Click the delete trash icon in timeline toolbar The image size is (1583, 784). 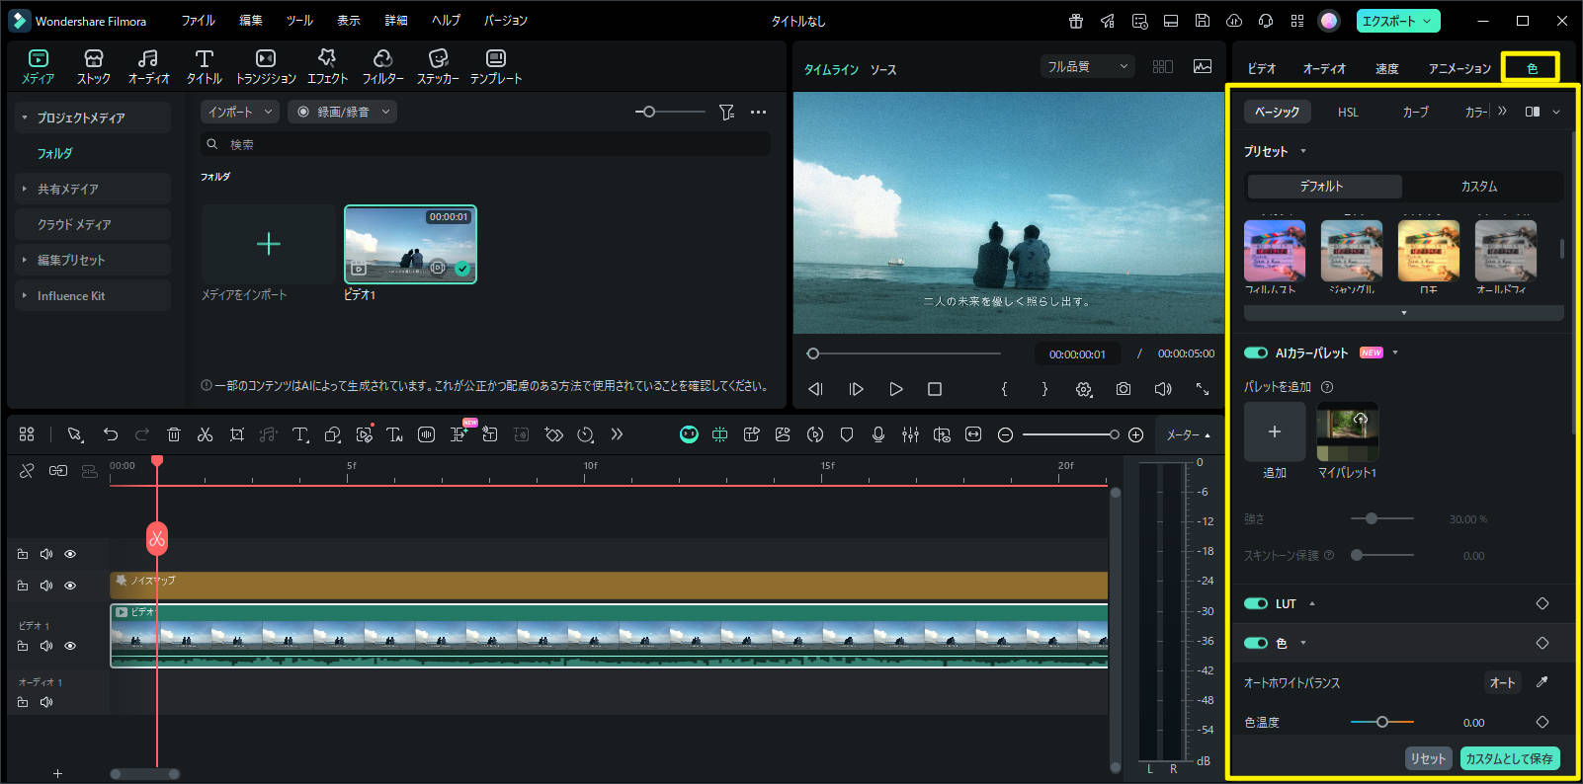[174, 434]
